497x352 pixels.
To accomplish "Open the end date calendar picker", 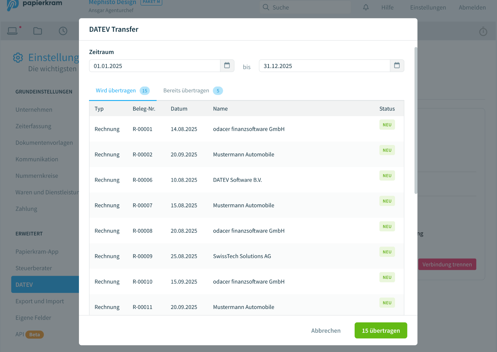I will pyautogui.click(x=397, y=66).
